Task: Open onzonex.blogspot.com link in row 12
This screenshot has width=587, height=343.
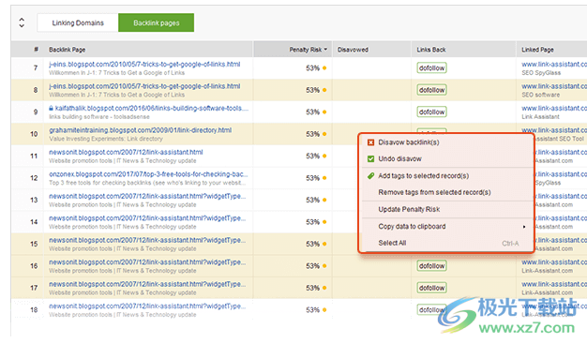Action: pos(148,174)
